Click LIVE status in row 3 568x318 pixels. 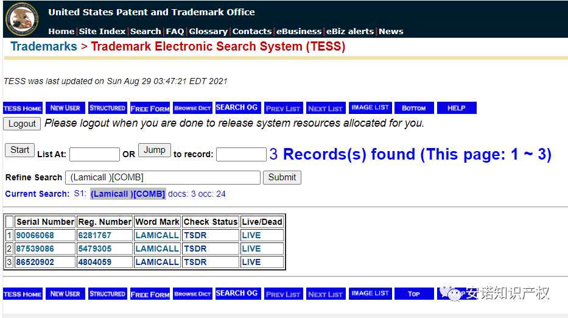251,262
